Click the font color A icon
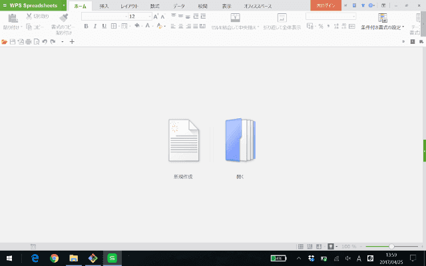Viewport: 426px width, 266px height. 148,26
